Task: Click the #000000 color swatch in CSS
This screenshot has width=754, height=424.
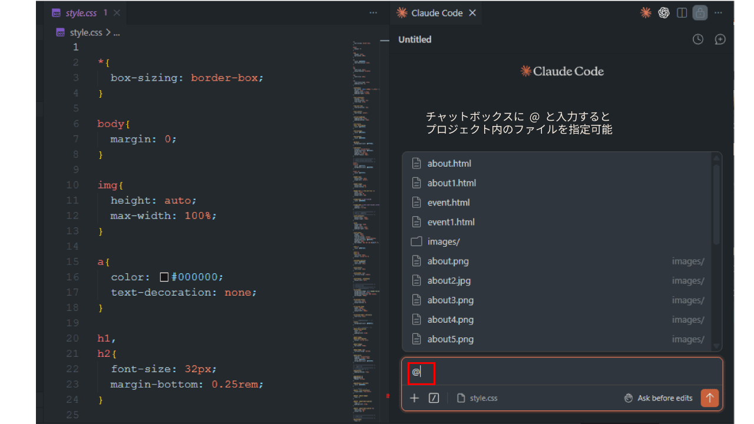Action: (x=164, y=277)
